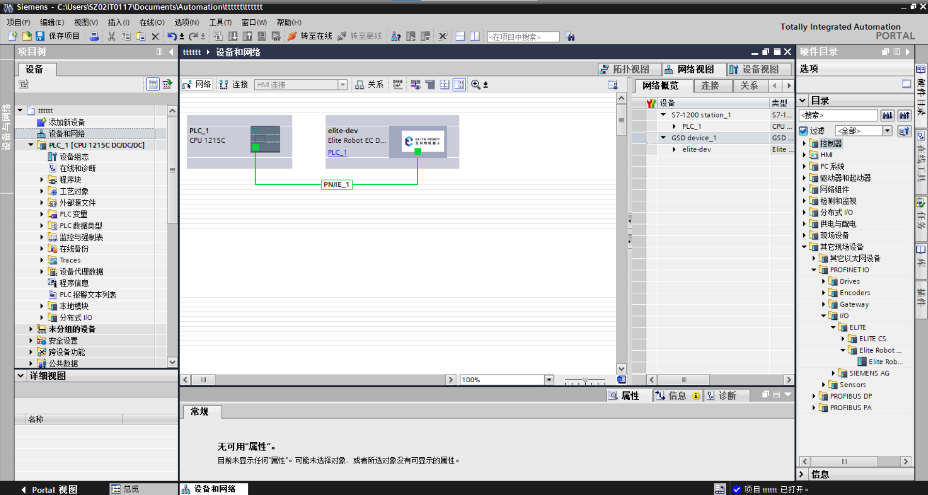Screen dimensions: 928x495
Task: Click the Save project icon
Action: coord(40,36)
